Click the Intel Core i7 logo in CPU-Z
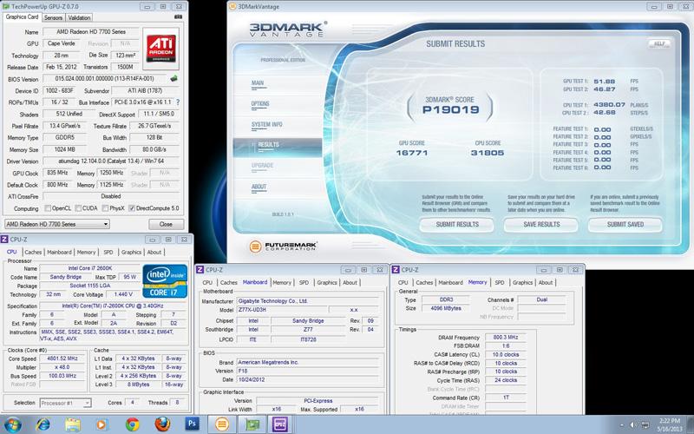 pos(165,281)
